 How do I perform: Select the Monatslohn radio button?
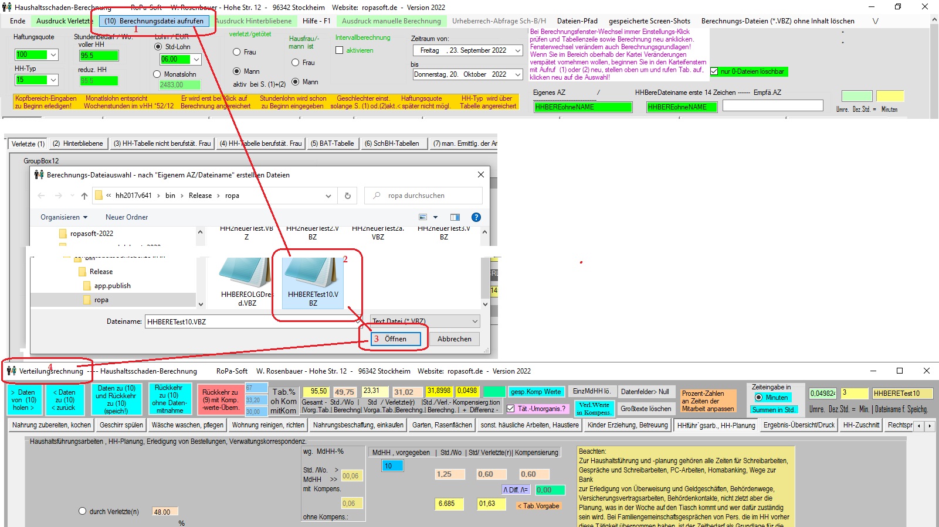coord(157,74)
